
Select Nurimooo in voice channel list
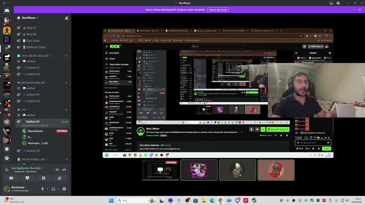[x=45, y=143]
